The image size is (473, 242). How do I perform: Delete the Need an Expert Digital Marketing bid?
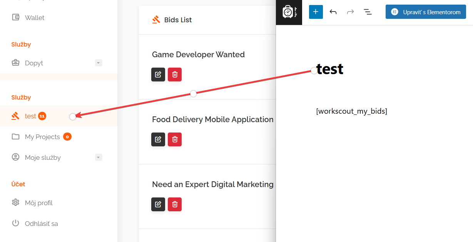[x=175, y=204]
